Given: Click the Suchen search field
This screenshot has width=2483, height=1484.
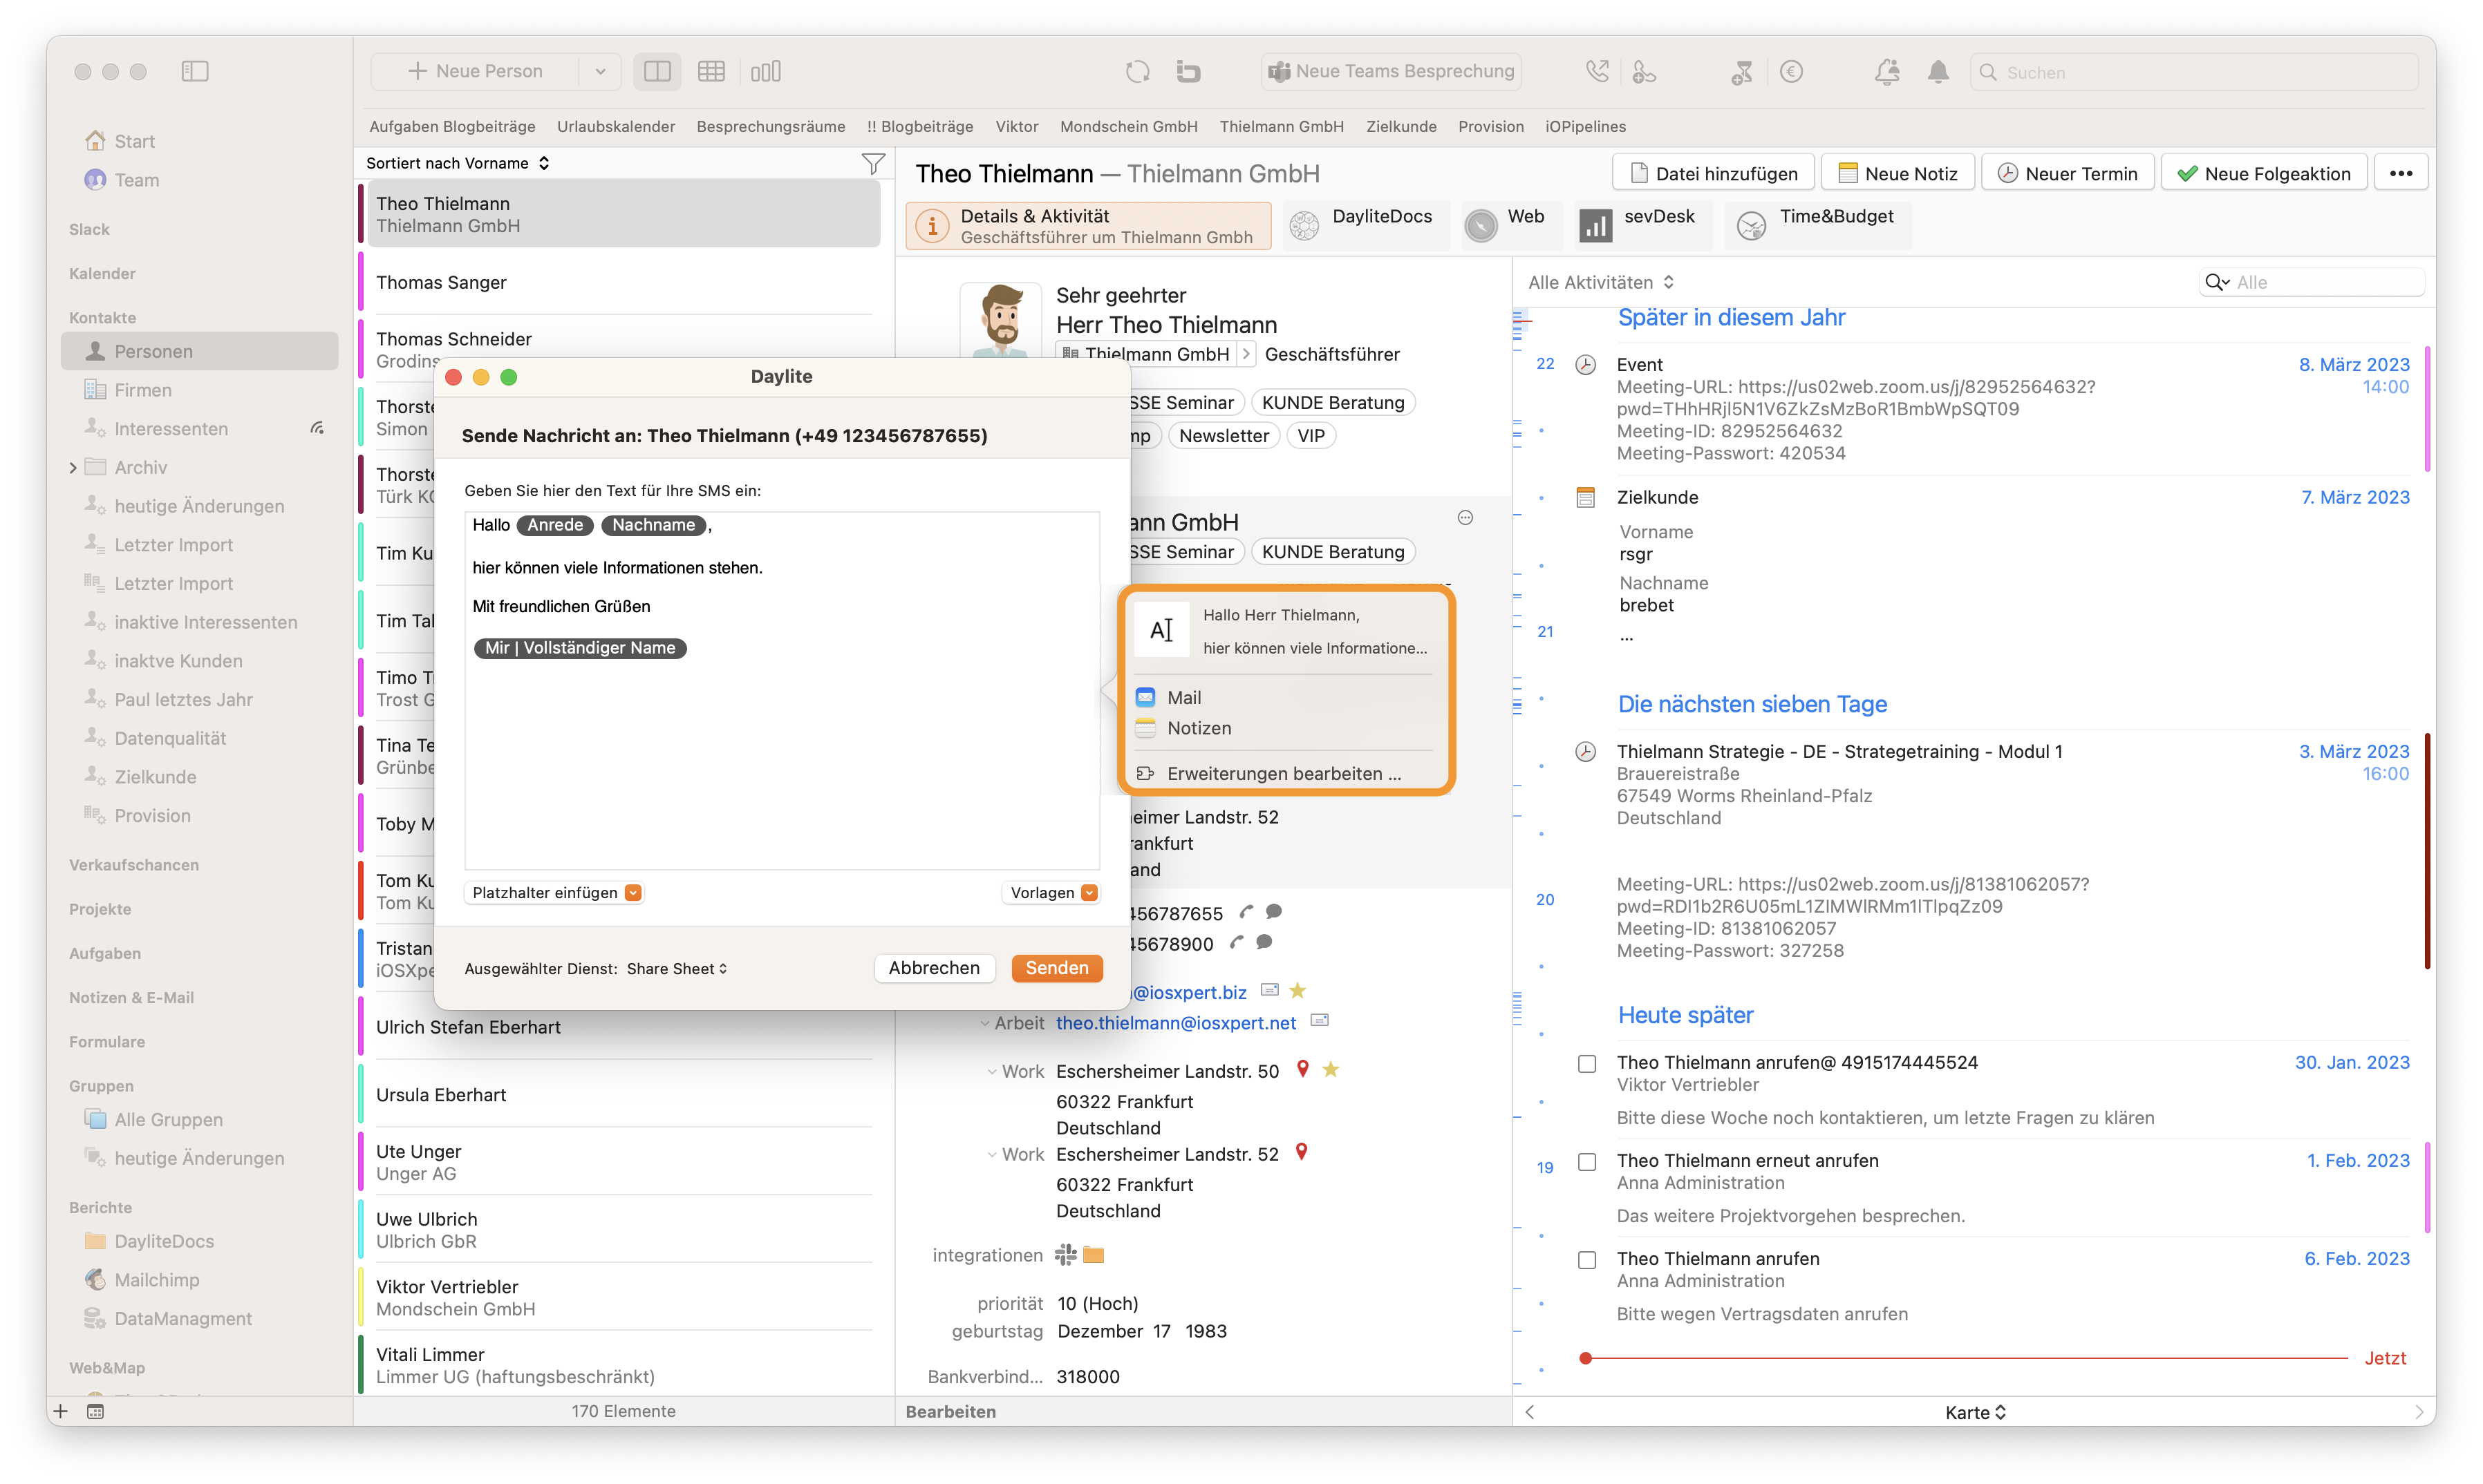Looking at the screenshot, I should pyautogui.click(x=2194, y=72).
